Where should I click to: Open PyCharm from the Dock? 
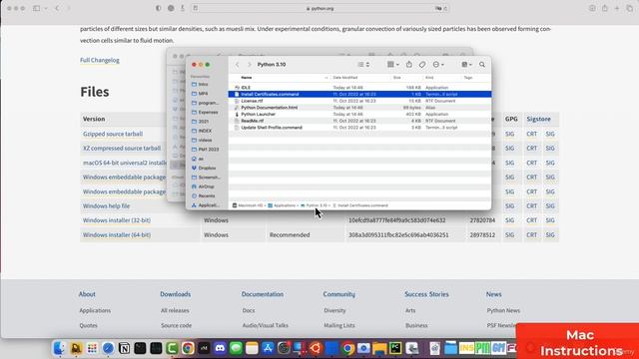pos(395,348)
